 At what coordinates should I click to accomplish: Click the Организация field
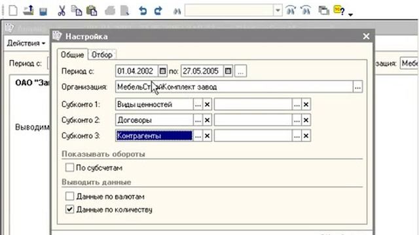click(234, 87)
